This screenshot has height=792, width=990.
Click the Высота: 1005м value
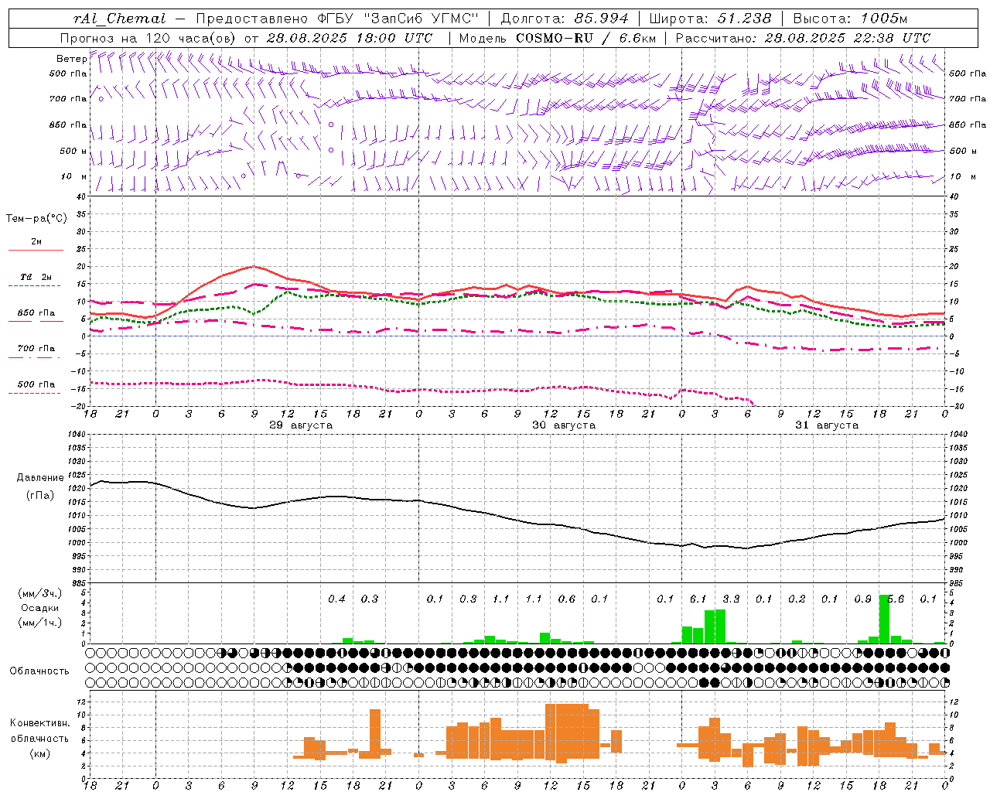click(850, 19)
